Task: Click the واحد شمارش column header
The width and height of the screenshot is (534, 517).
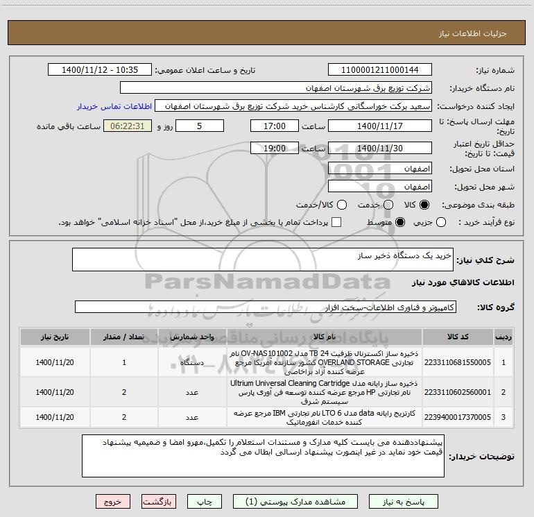Action: coord(192,337)
